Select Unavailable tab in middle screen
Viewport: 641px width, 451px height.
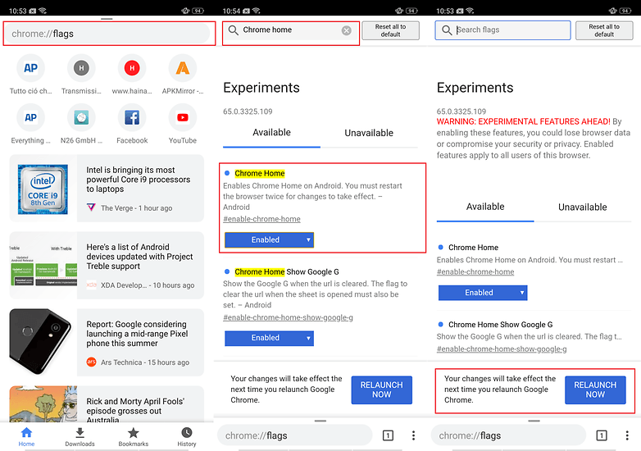click(x=369, y=133)
